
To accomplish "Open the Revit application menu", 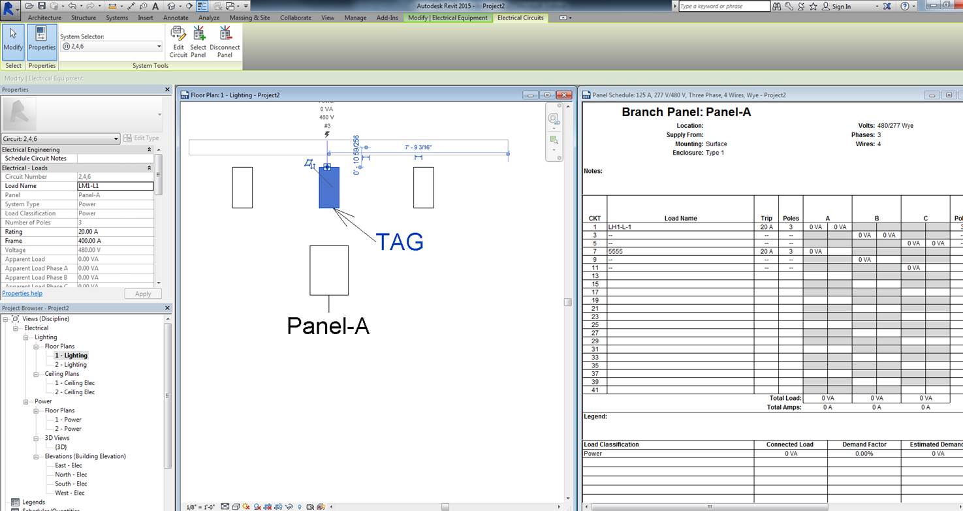I will coord(8,6).
